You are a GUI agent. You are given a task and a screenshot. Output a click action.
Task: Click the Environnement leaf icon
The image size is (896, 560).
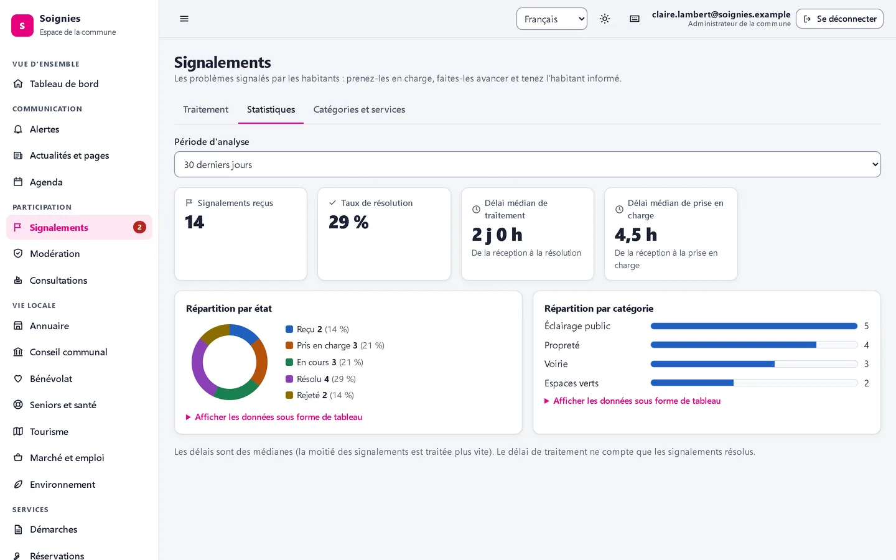[x=18, y=485]
